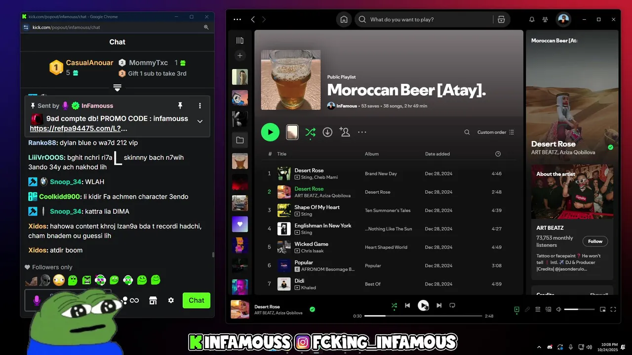Select Wicked Game by Chris Isaak

(388, 247)
